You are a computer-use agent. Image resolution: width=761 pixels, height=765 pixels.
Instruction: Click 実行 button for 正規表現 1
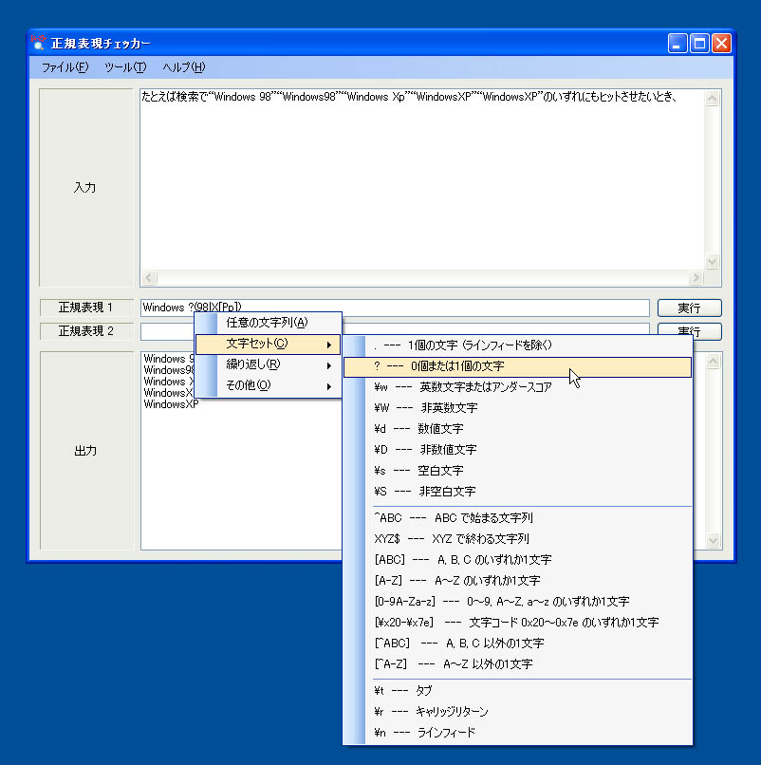coord(689,308)
